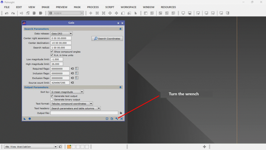Click the Search Coordinates button
The image size is (266, 150).
107,39
